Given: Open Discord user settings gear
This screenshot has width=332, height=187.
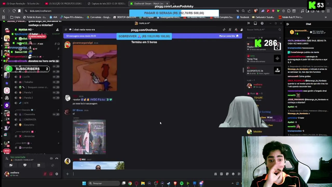Looking at the screenshot, I should [x=57, y=174].
